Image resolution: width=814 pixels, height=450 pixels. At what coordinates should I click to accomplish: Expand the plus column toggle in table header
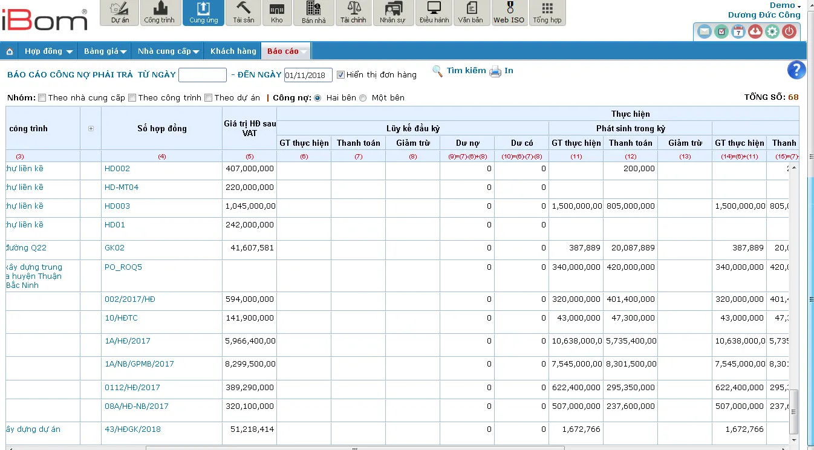tap(91, 128)
